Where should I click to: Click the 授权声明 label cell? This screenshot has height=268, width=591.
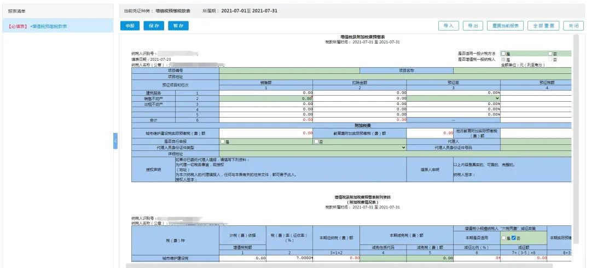[154, 170]
